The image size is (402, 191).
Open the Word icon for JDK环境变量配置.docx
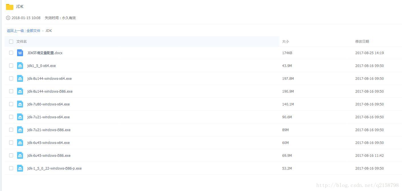(20, 53)
